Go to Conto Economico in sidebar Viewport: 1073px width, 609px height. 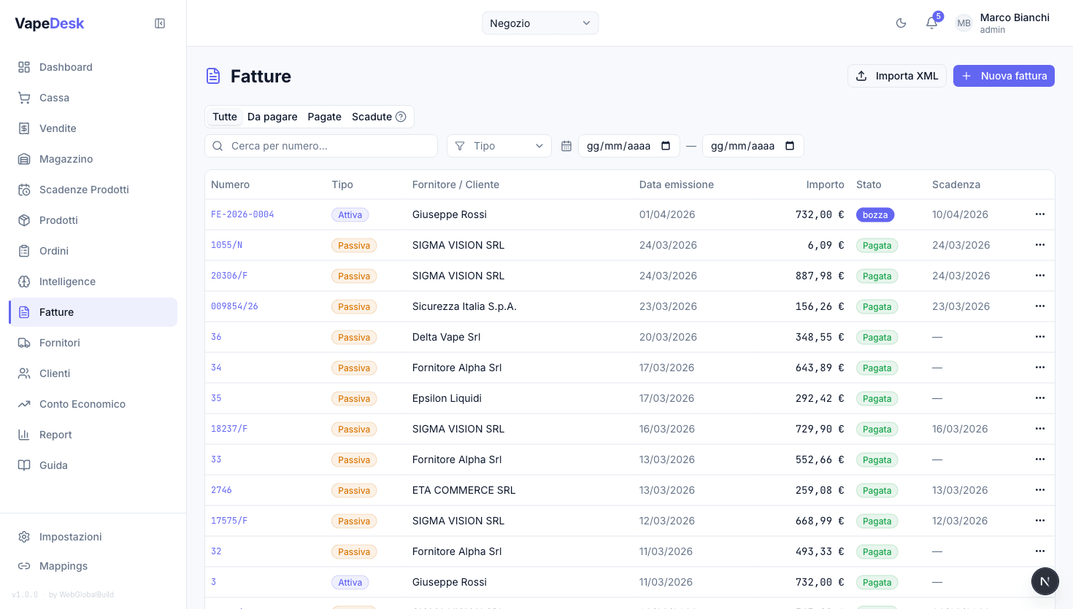(82, 404)
